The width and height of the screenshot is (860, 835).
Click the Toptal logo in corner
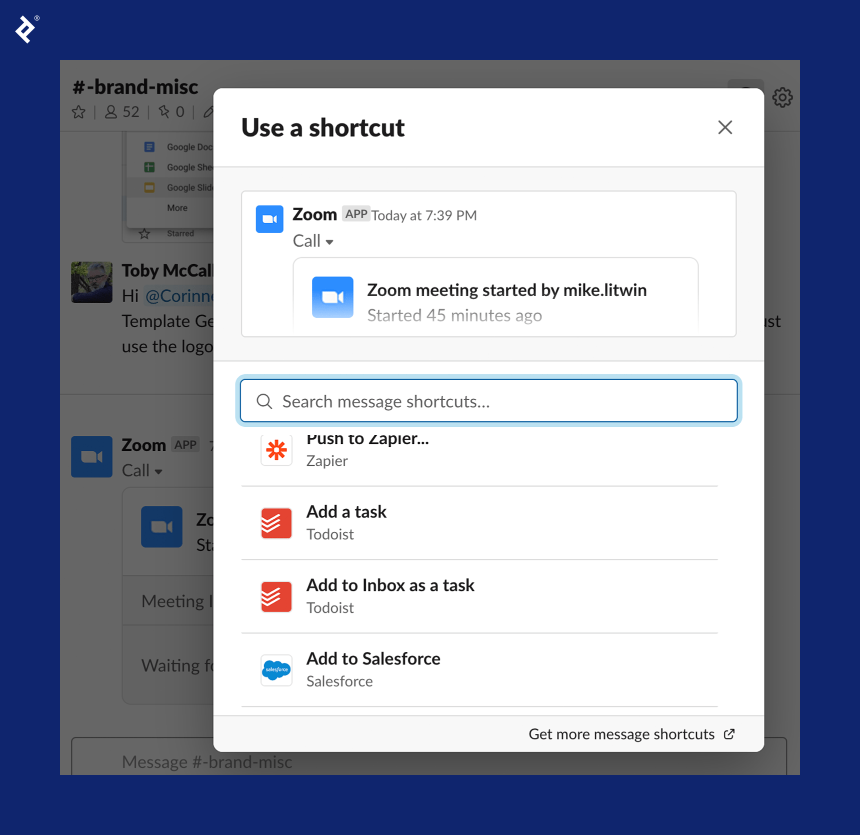click(25, 30)
